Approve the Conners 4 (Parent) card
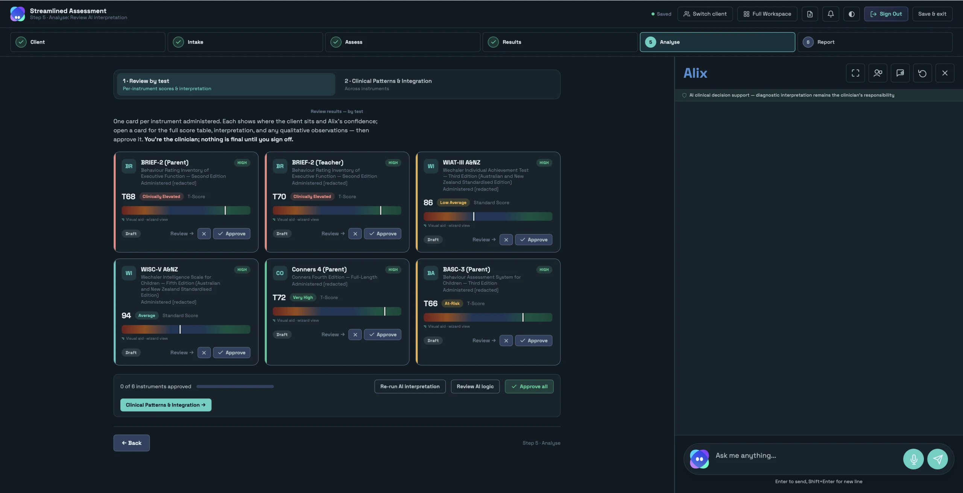This screenshot has width=963, height=493. pos(383,334)
